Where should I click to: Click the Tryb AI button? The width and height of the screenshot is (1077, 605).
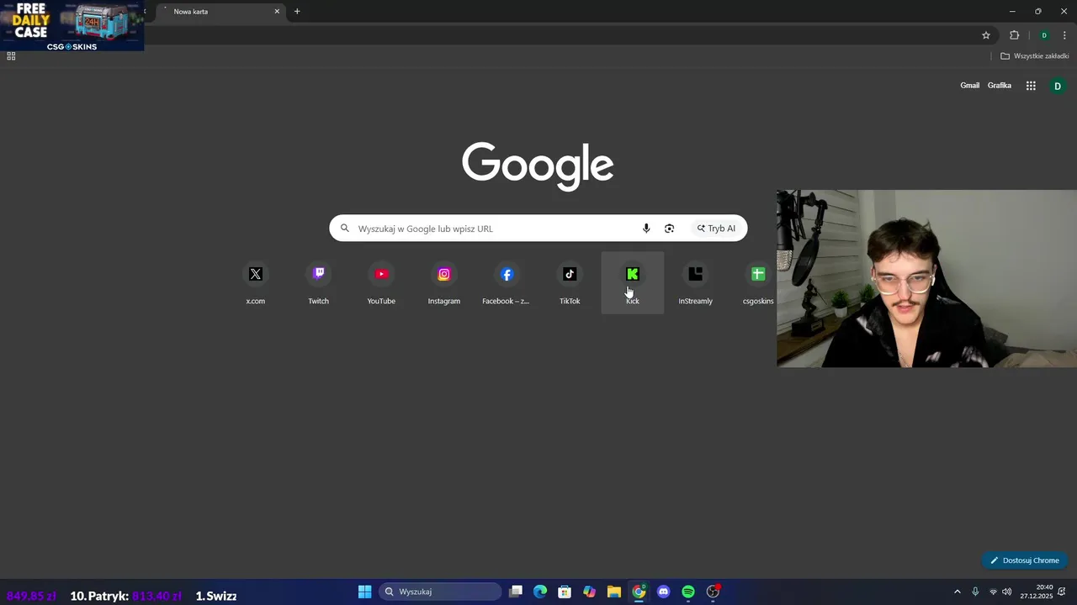click(x=716, y=229)
